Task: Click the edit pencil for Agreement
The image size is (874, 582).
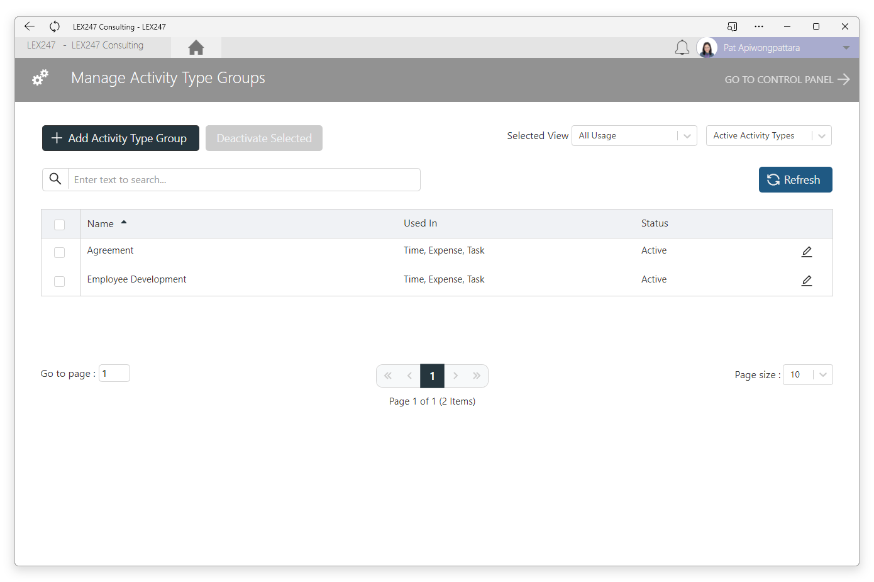Action: tap(807, 252)
